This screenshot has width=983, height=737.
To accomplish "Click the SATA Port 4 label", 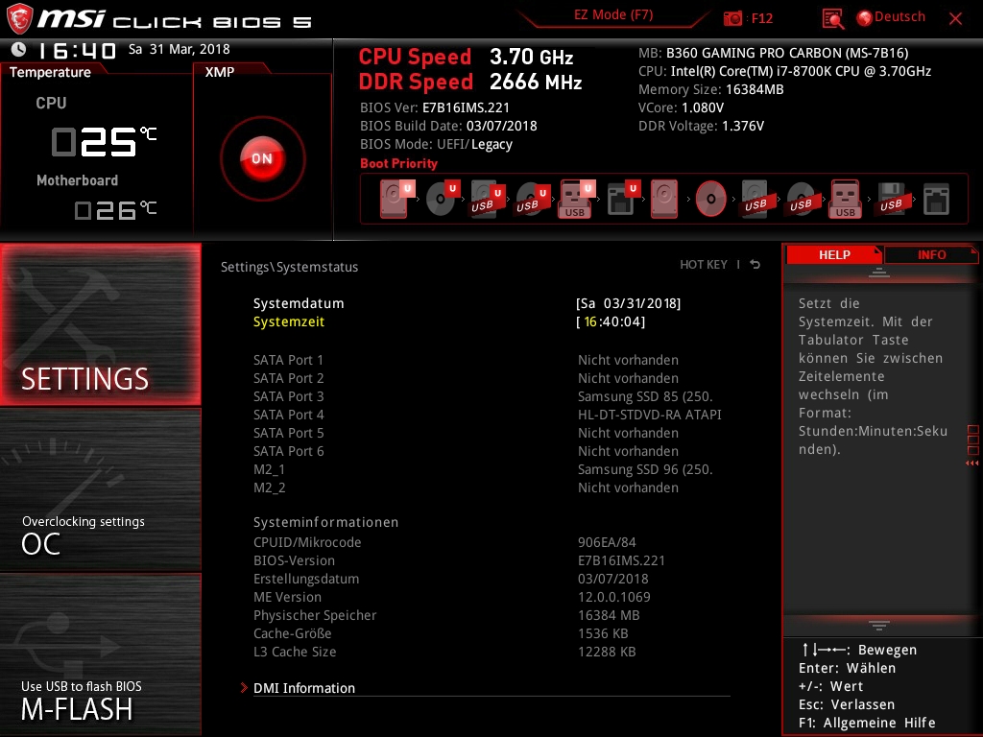I will point(288,415).
